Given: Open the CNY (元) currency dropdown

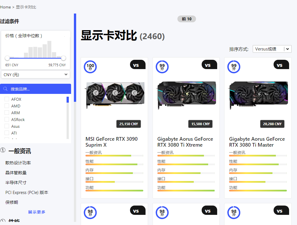Looking at the screenshot, I should tap(36, 75).
